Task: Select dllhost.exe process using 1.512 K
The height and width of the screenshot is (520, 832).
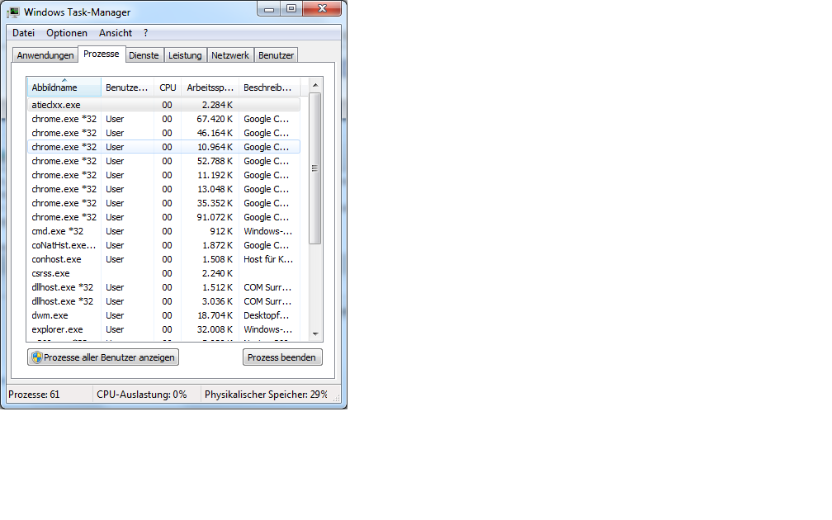Action: pos(163,287)
